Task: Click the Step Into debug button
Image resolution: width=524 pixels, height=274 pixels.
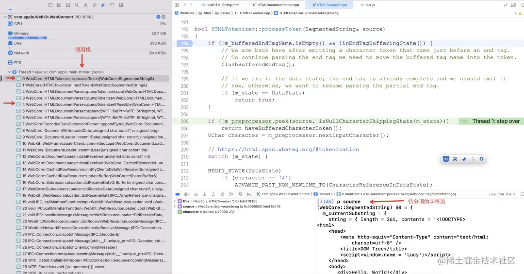Action: tap(205, 194)
